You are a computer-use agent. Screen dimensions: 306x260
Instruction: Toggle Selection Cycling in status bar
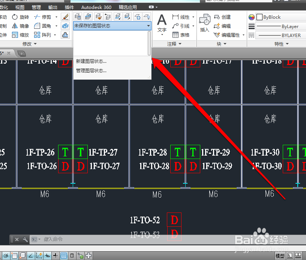[x=80, y=256]
